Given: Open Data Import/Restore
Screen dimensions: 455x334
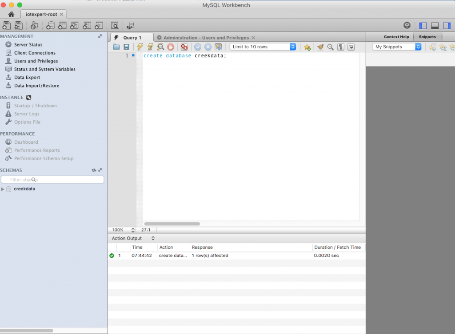Looking at the screenshot, I should pyautogui.click(x=36, y=86).
